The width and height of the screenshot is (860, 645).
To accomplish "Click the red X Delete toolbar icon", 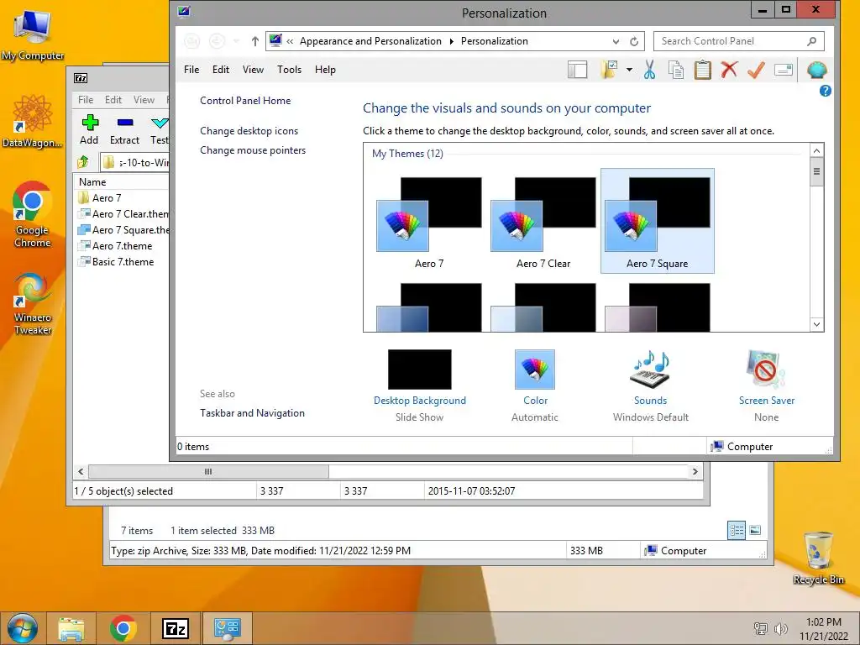I will [730, 71].
